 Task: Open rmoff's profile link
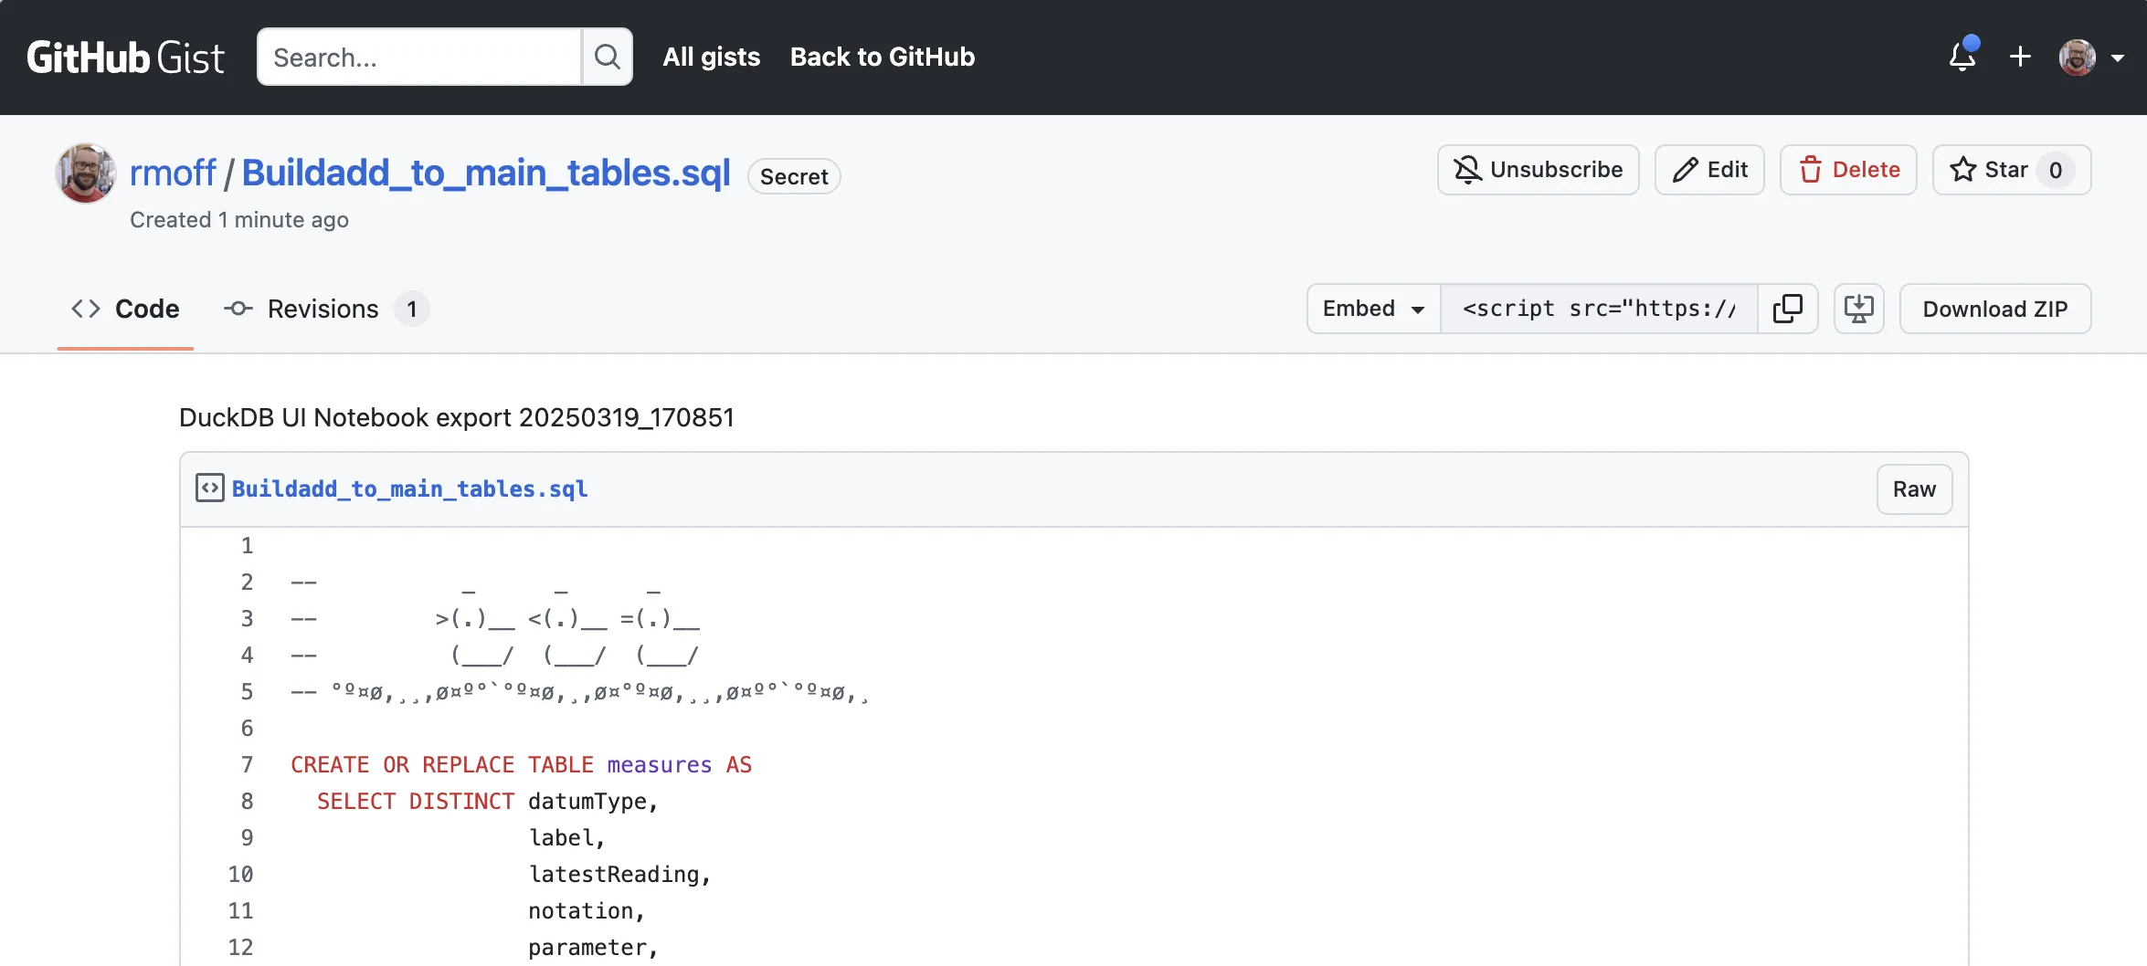[173, 172]
